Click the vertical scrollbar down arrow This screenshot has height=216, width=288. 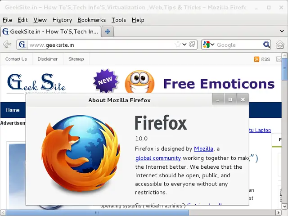pyautogui.click(x=284, y=207)
